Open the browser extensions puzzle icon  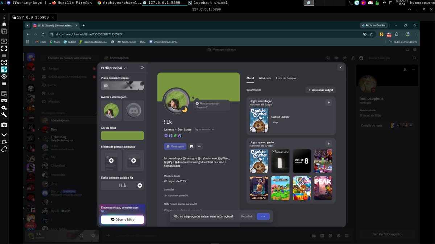point(397,34)
